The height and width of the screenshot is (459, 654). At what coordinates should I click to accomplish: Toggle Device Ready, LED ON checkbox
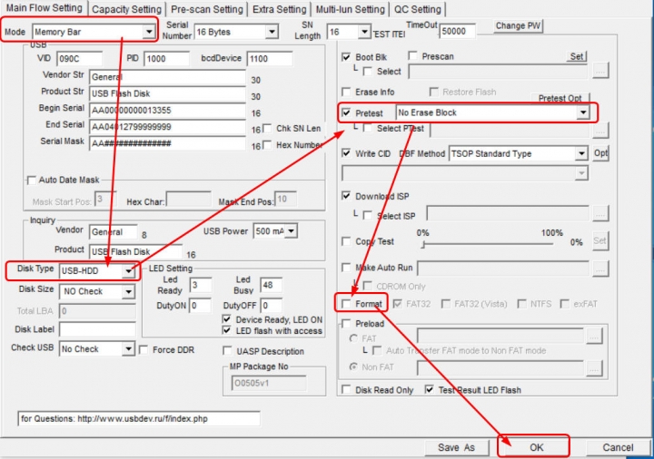point(226,319)
